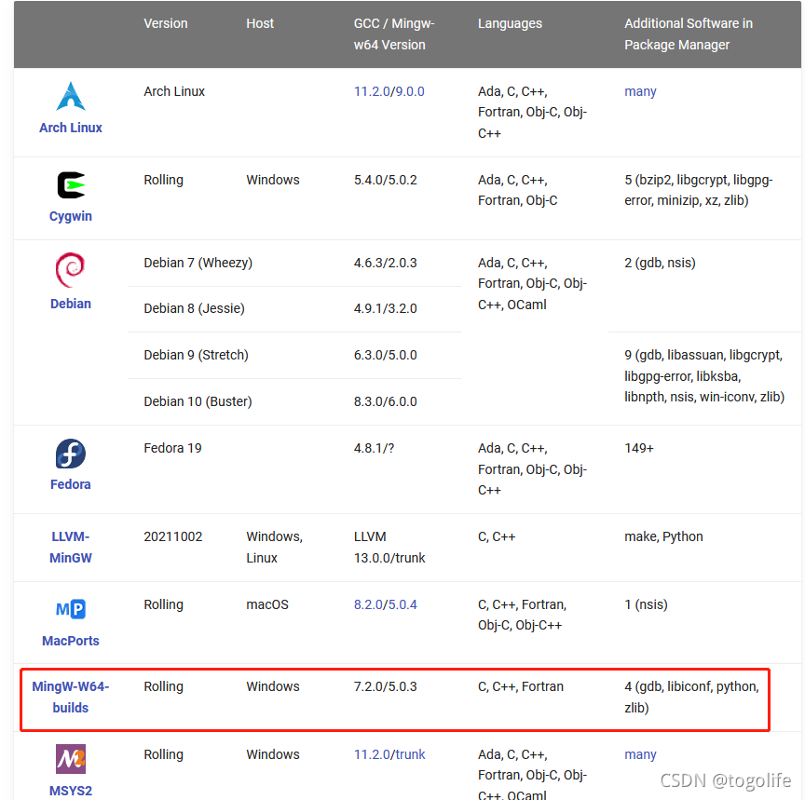Click the 7.2.0/5.0.3 version cell
805x800 pixels.
tap(385, 686)
